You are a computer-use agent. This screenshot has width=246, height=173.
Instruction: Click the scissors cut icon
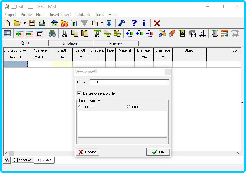coord(64,33)
